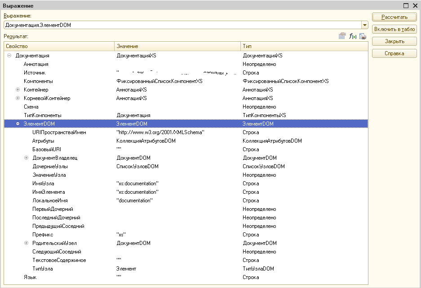The height and width of the screenshot is (288, 421).
Task: Click the Закрыть button
Action: (x=394, y=41)
